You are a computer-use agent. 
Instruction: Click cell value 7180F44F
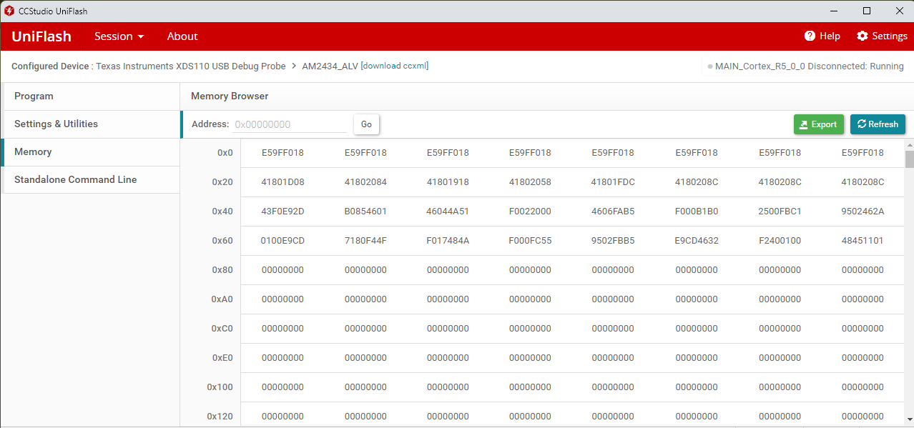[365, 241]
